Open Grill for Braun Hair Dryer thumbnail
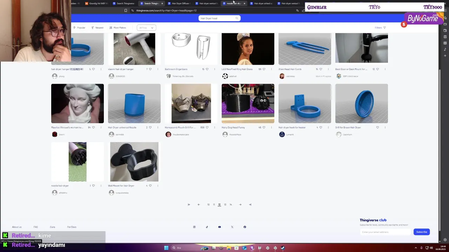The height and width of the screenshot is (252, 449). pyautogui.click(x=362, y=104)
